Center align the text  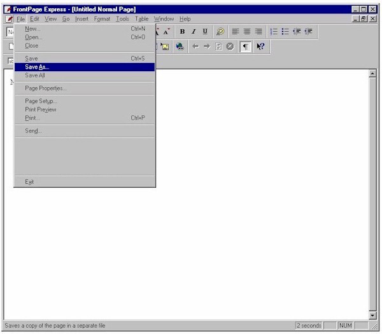click(247, 32)
